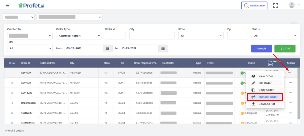Expand the State filter dropdown
The height and width of the screenshot is (136, 304).
pos(201,36)
